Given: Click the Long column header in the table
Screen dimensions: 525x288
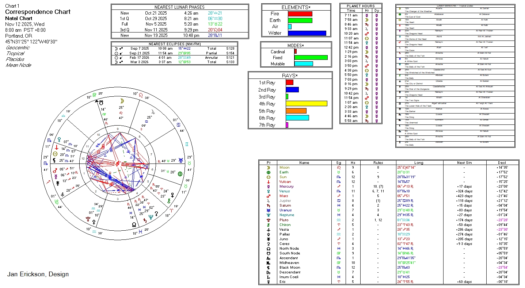Looking at the screenshot, I should pos(419,163).
